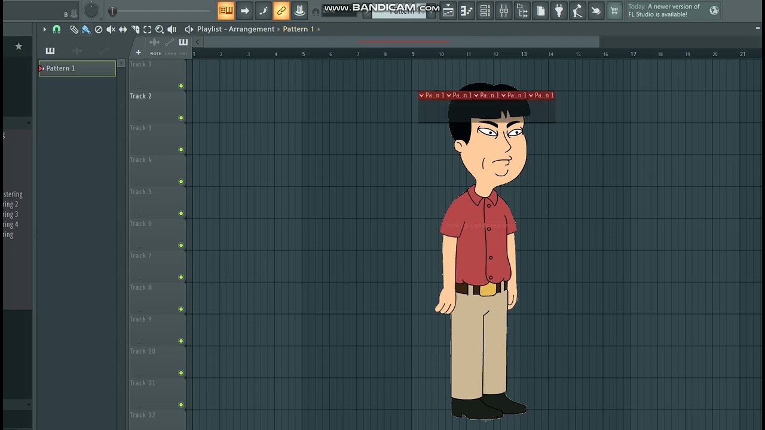Open the playlist options arrow menu
This screenshot has height=430, width=765.
(44, 29)
